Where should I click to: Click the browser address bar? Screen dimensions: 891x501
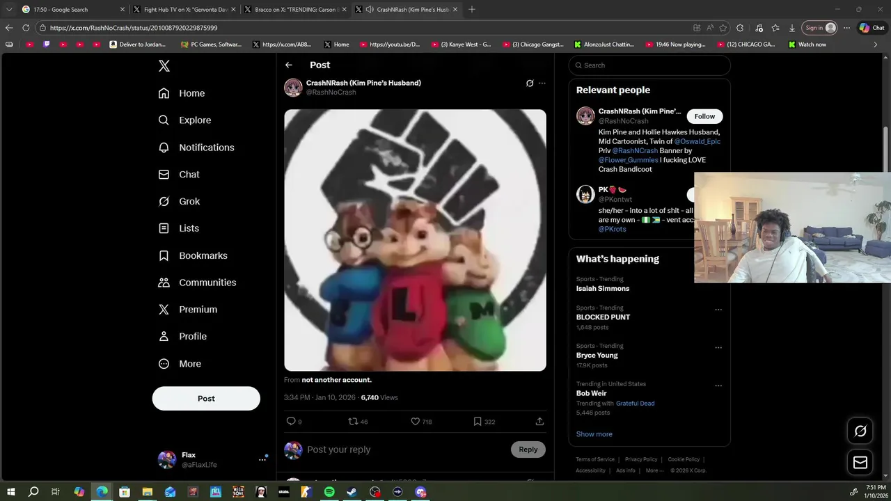coord(362,28)
